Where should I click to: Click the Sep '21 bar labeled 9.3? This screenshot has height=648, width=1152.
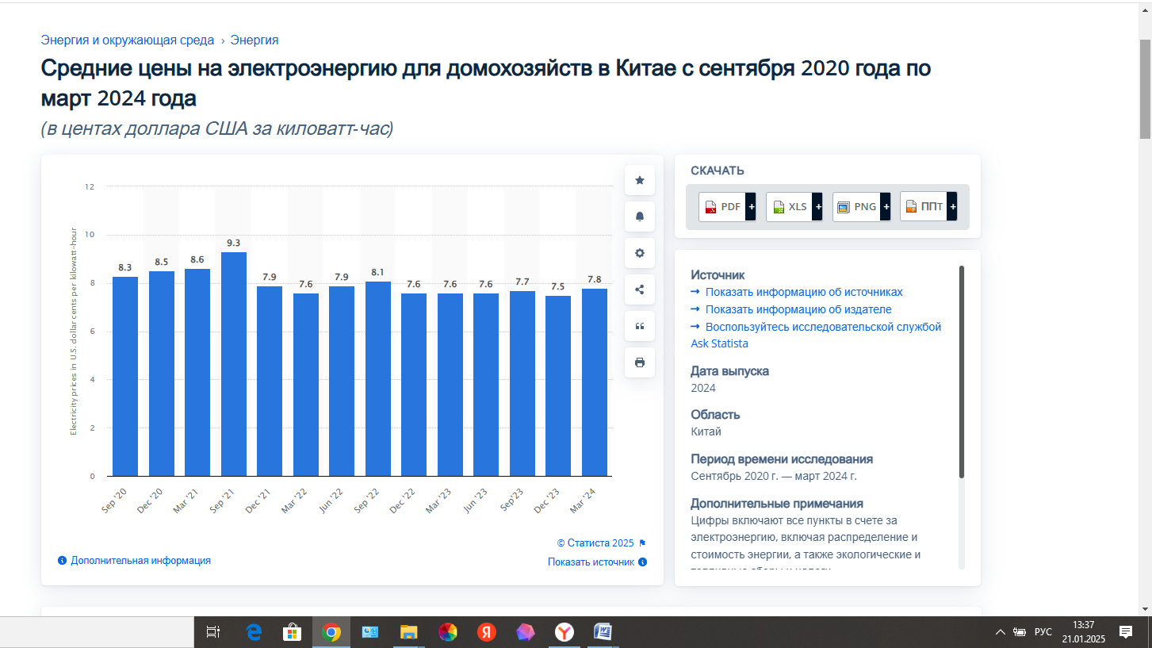pyautogui.click(x=233, y=363)
